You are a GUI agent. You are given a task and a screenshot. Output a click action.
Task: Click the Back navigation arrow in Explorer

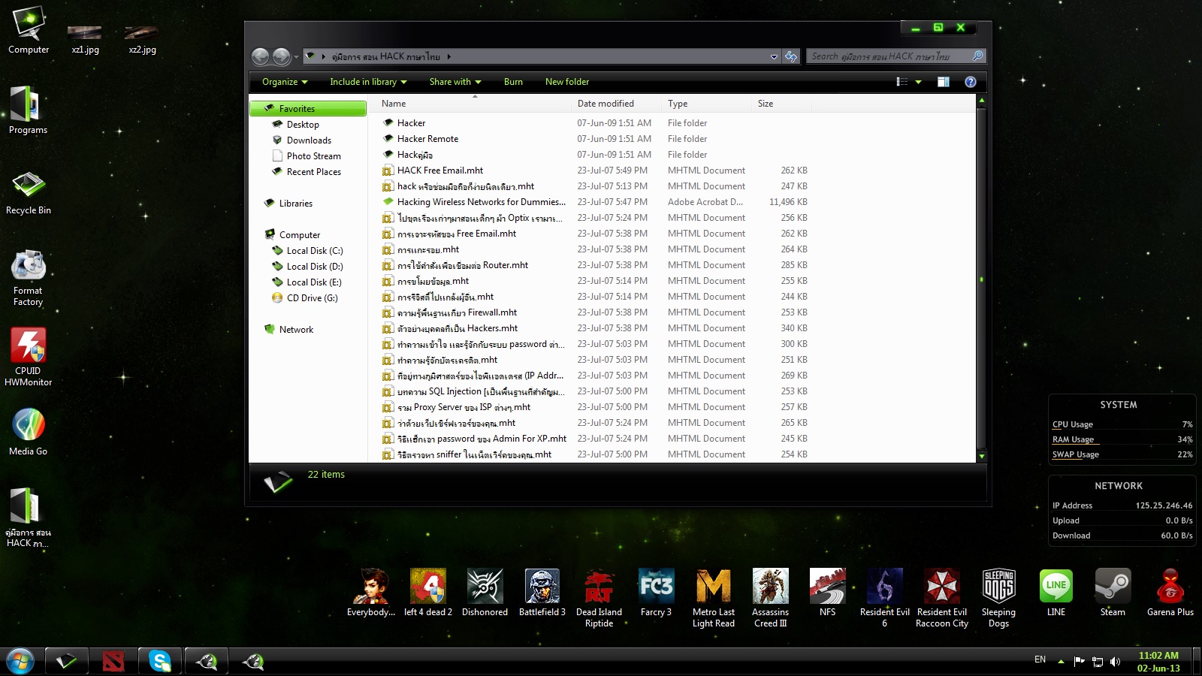tap(260, 56)
